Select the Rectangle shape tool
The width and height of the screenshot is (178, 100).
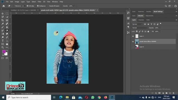click(3, 44)
